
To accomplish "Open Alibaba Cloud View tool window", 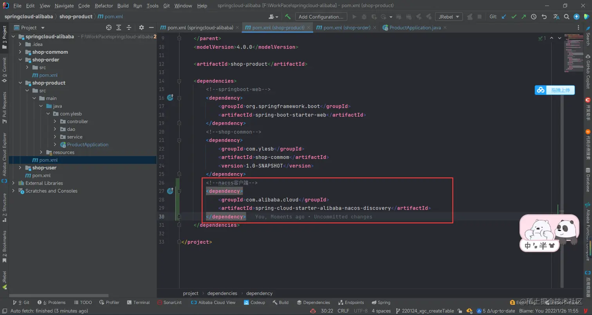I will 213,302.
